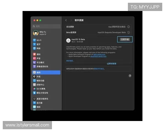
Task: Open Appearance (外观) icon
Action: tap(34, 76)
